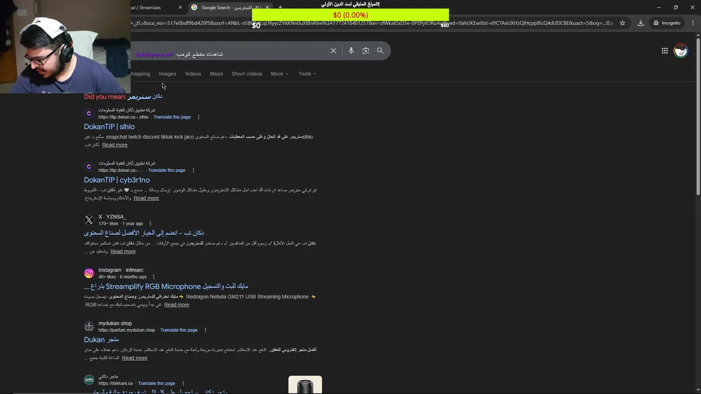Image resolution: width=701 pixels, height=394 pixels.
Task: Start voice search with the microphone icon
Action: [351, 51]
